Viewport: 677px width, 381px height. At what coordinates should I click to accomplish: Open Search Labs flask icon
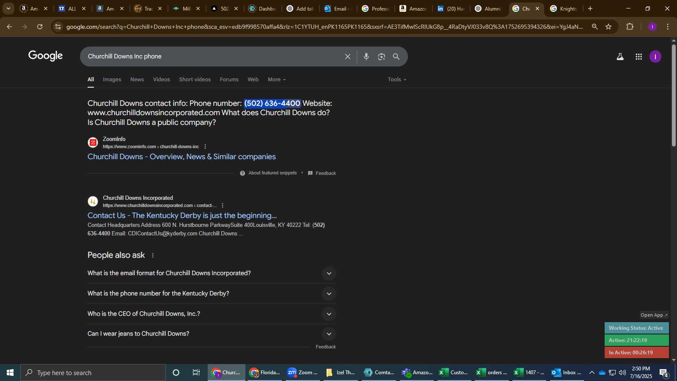[620, 56]
